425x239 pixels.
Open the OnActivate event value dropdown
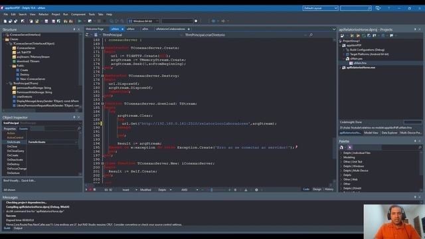click(x=76, y=142)
